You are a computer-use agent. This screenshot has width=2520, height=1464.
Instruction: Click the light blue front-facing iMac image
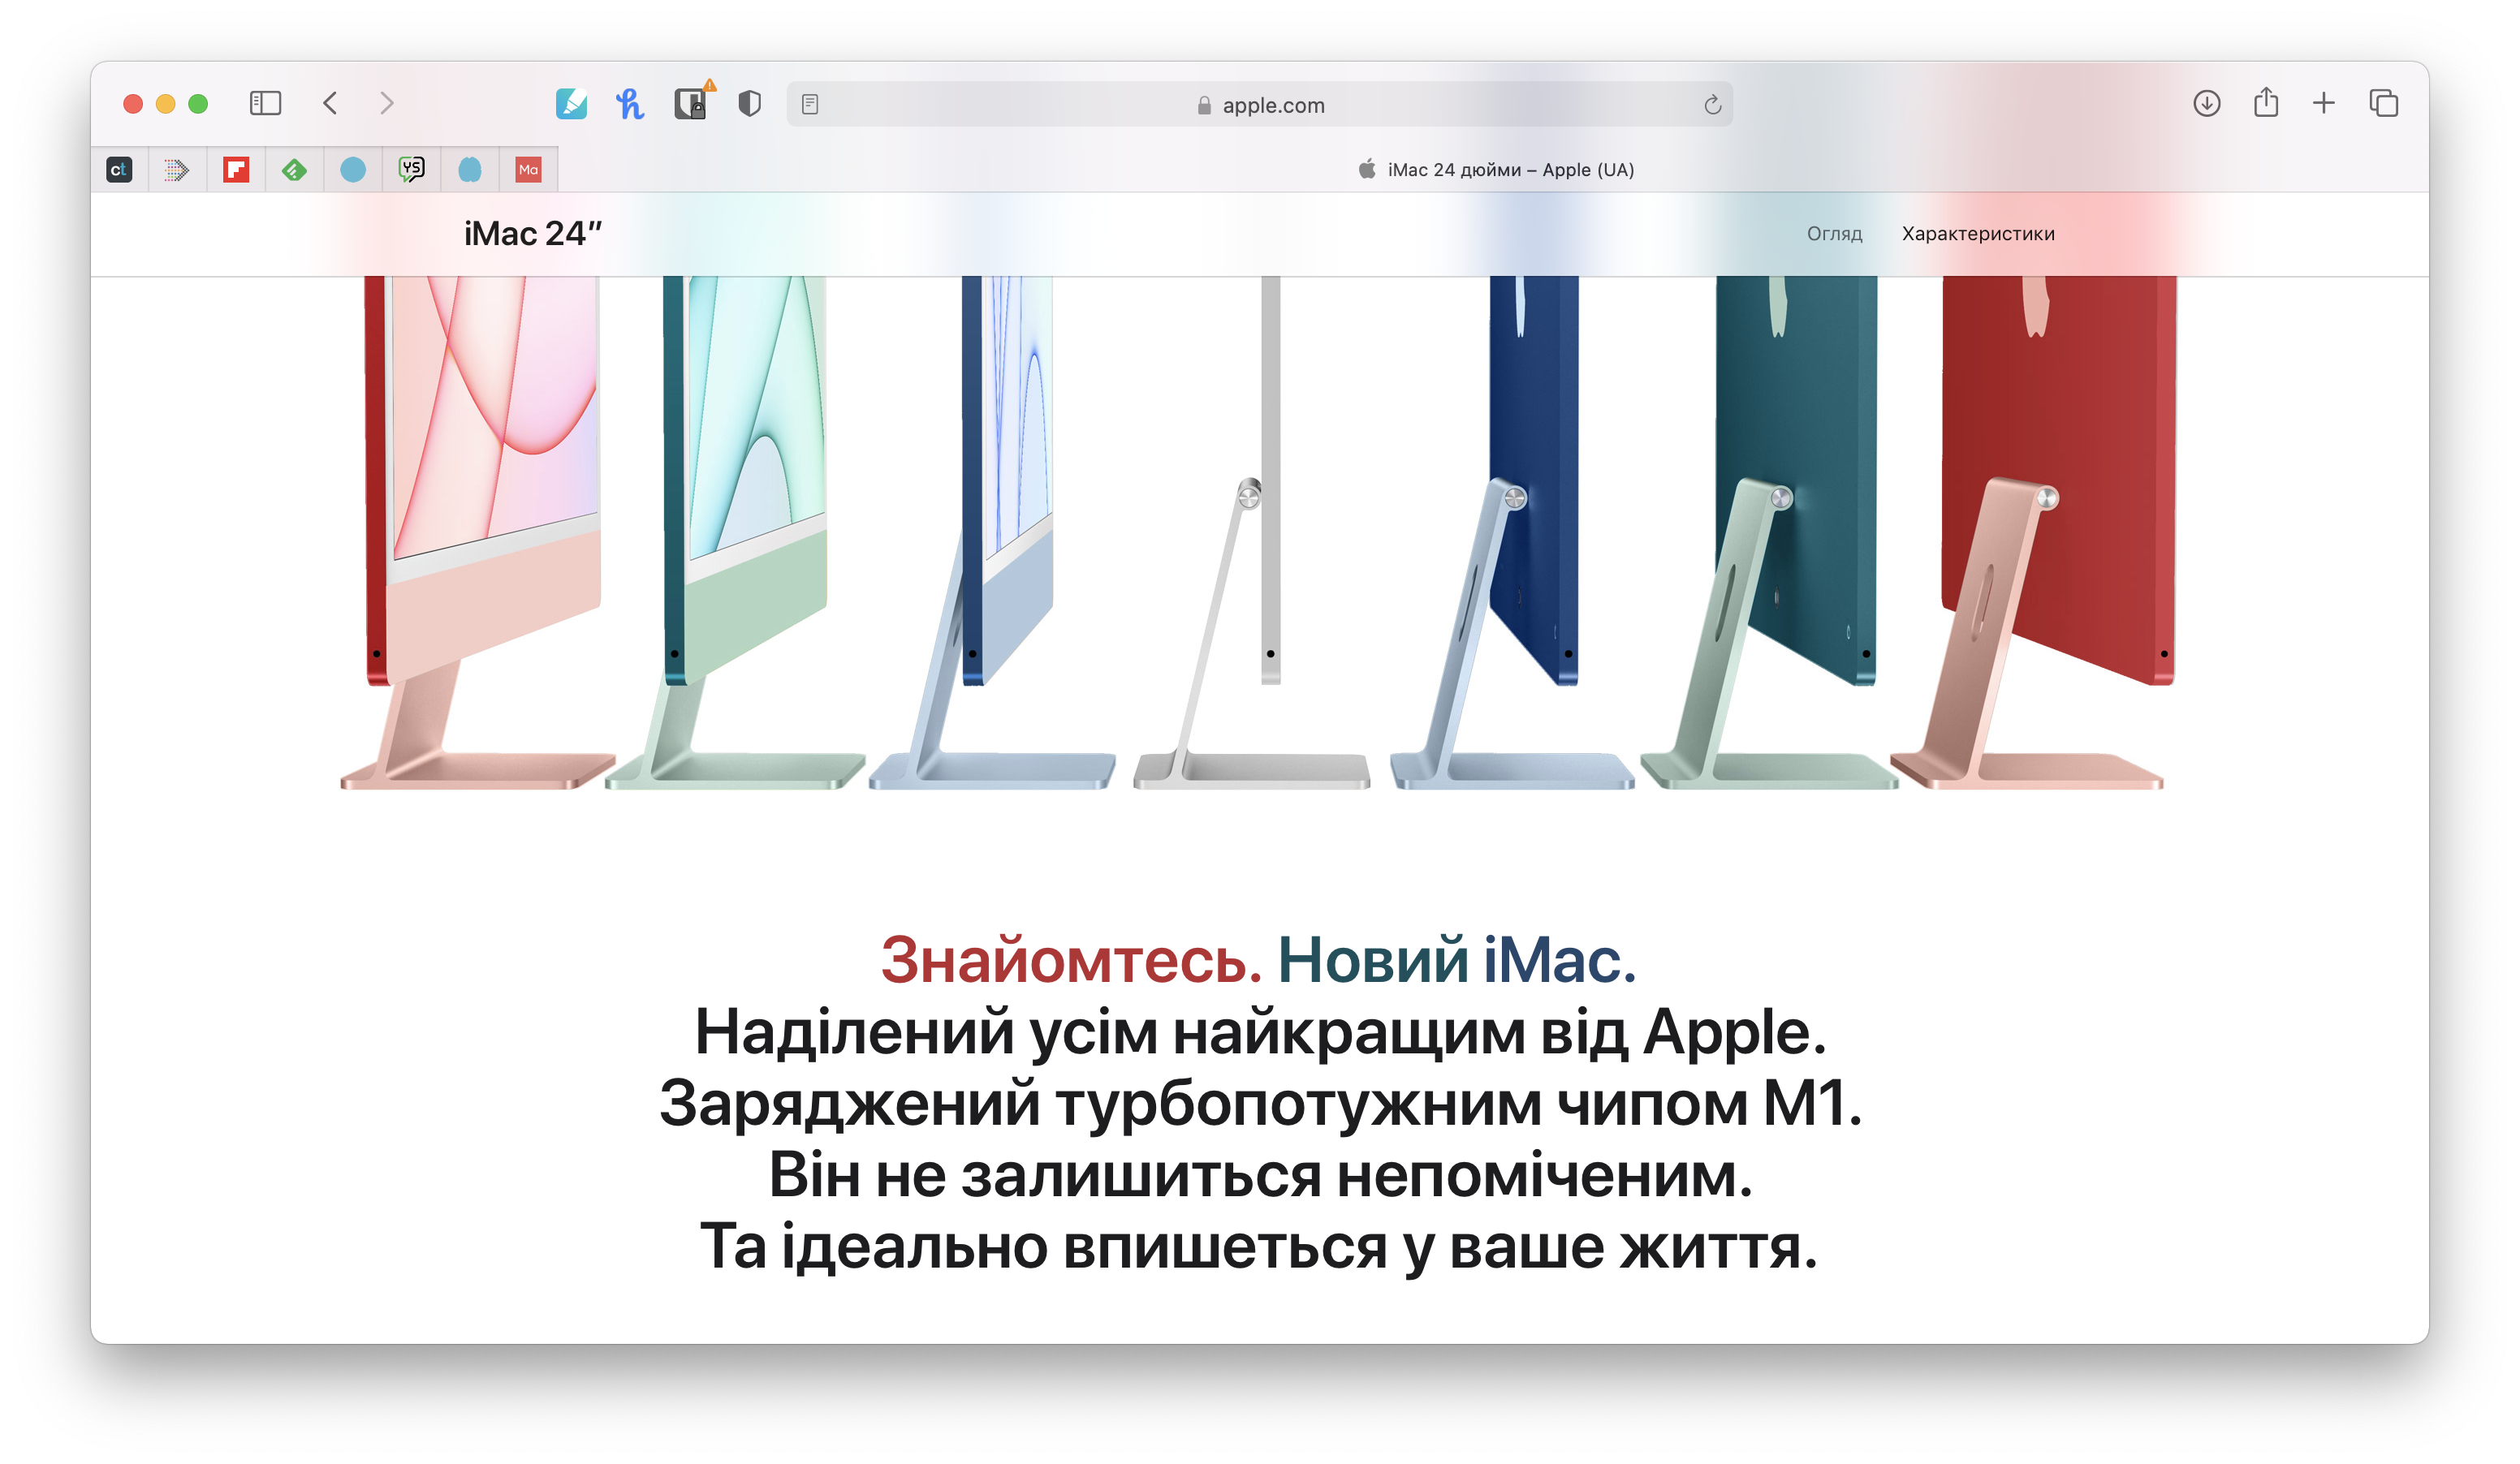click(x=992, y=532)
